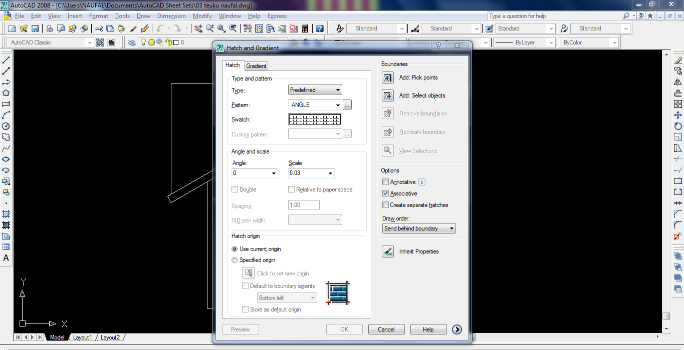
Task: Switch to the Layout1 tab
Action: 83,337
